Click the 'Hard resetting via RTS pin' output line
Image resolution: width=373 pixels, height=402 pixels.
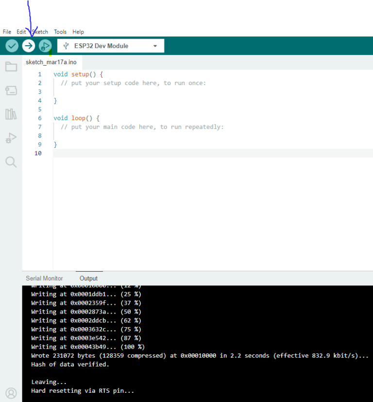(x=83, y=391)
